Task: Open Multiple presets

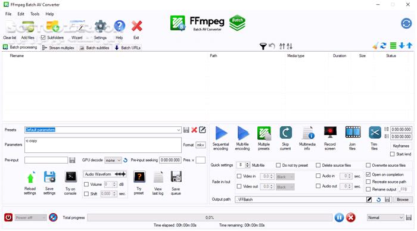Action: (x=264, y=133)
